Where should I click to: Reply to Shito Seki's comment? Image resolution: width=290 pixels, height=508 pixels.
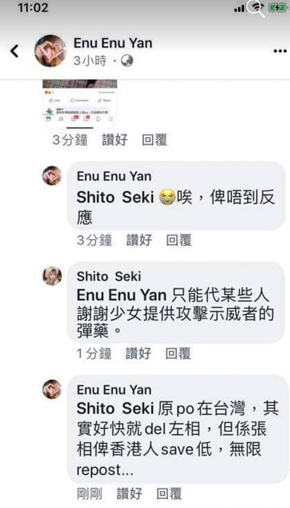pos(178,353)
